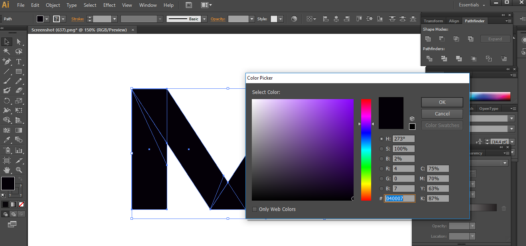
Task: Select the S saturation radio button
Action: tap(382, 148)
